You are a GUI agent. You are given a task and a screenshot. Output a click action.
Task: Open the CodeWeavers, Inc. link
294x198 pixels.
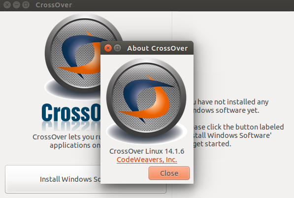pos(147,160)
